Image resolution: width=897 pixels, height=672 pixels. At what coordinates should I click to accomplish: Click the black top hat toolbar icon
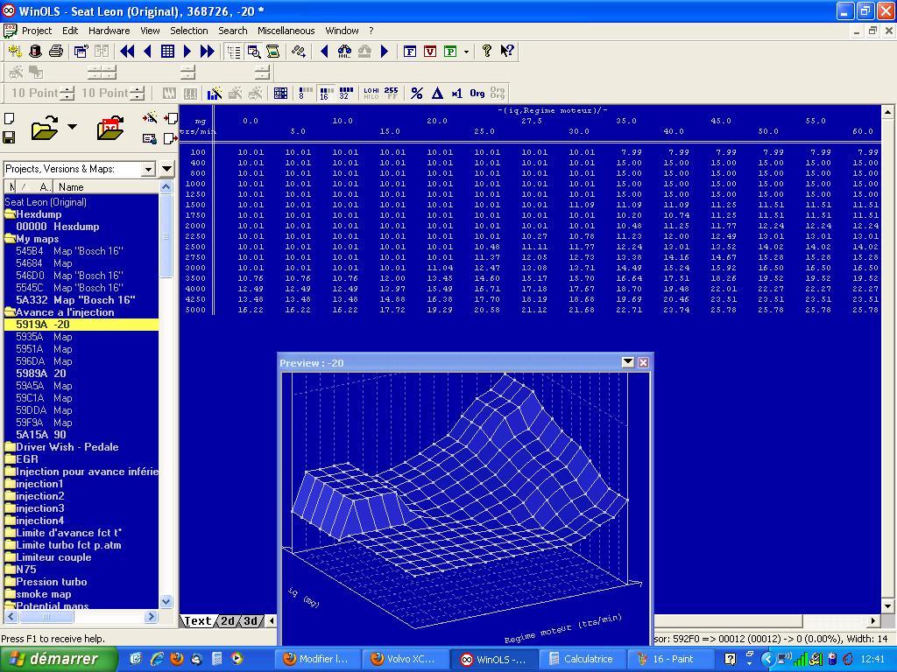[35, 52]
